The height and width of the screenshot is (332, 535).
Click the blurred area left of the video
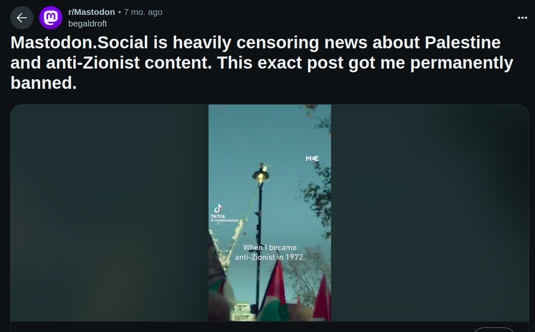[110, 213]
